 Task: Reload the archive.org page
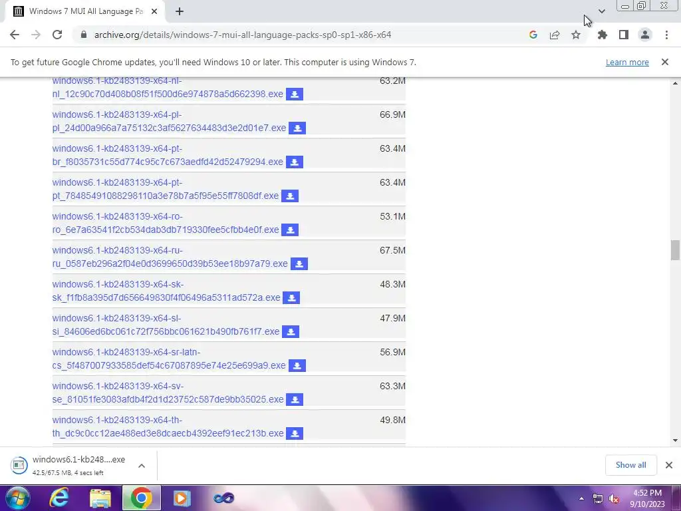click(57, 35)
